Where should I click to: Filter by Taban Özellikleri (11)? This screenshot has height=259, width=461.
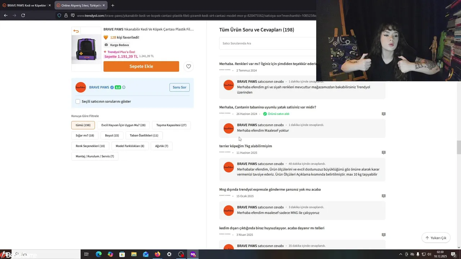click(144, 136)
